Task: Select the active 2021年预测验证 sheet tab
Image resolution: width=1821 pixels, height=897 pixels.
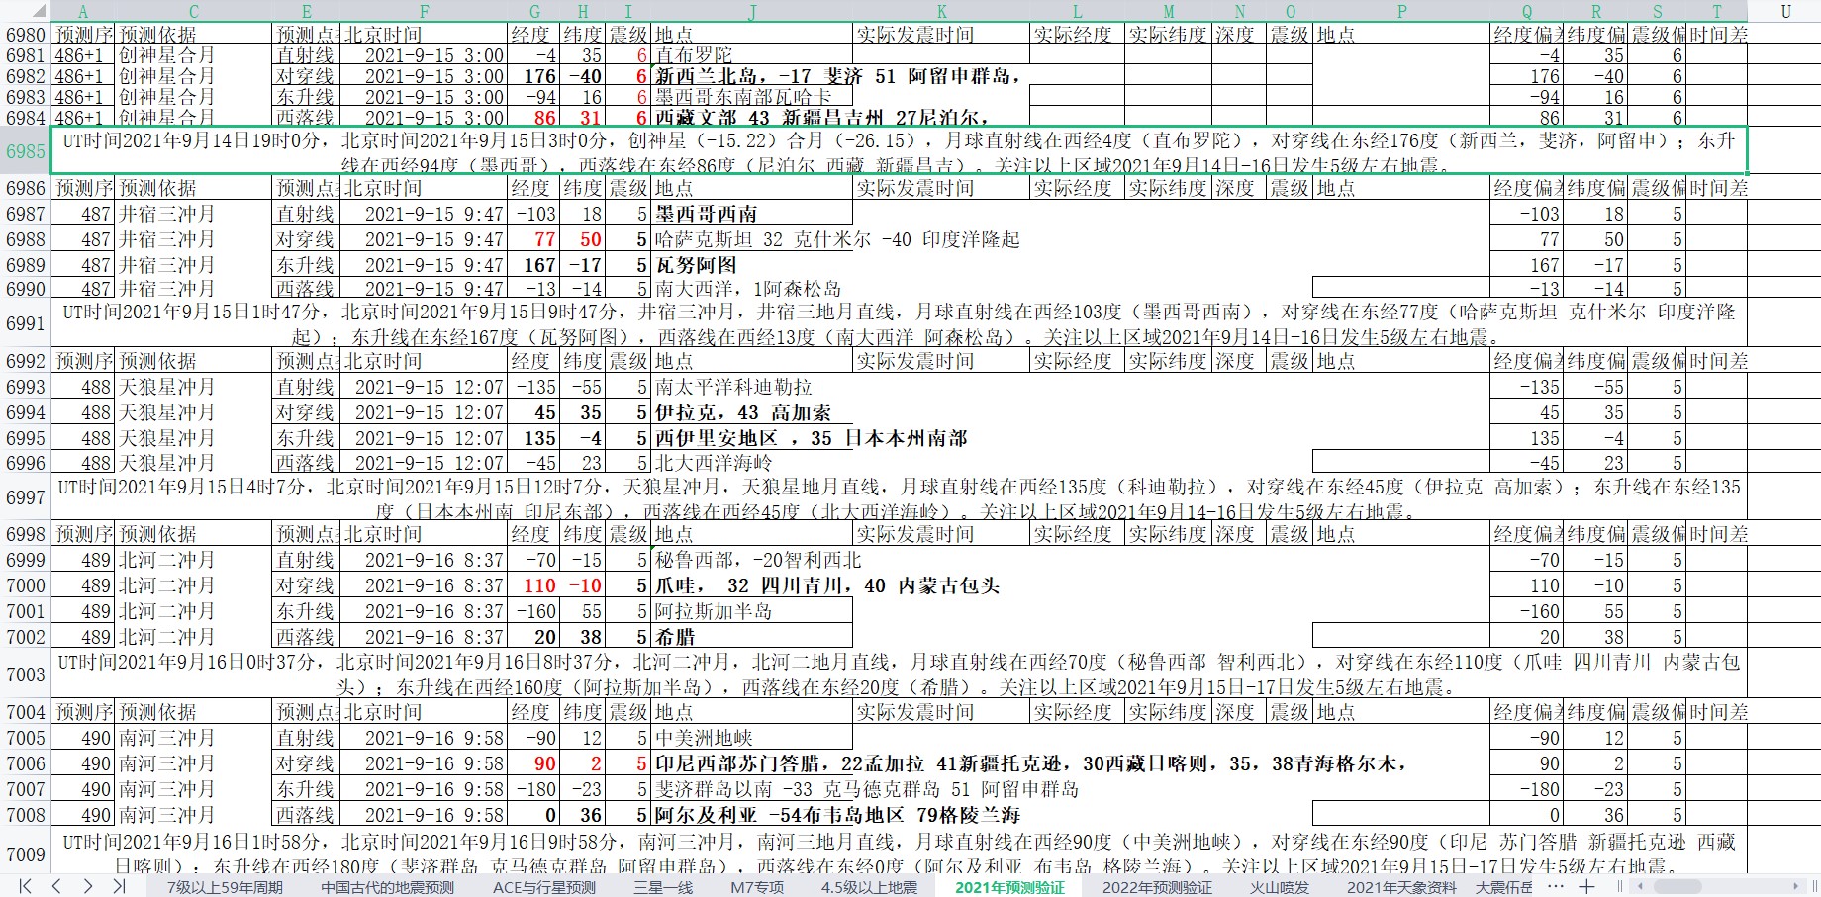Action: click(1009, 887)
